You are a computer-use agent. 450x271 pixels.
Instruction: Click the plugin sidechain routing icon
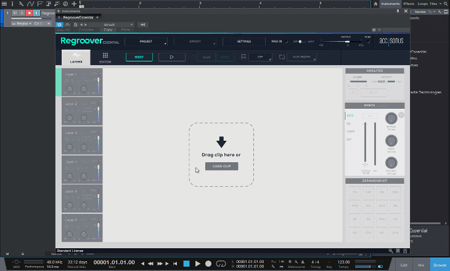142,25
